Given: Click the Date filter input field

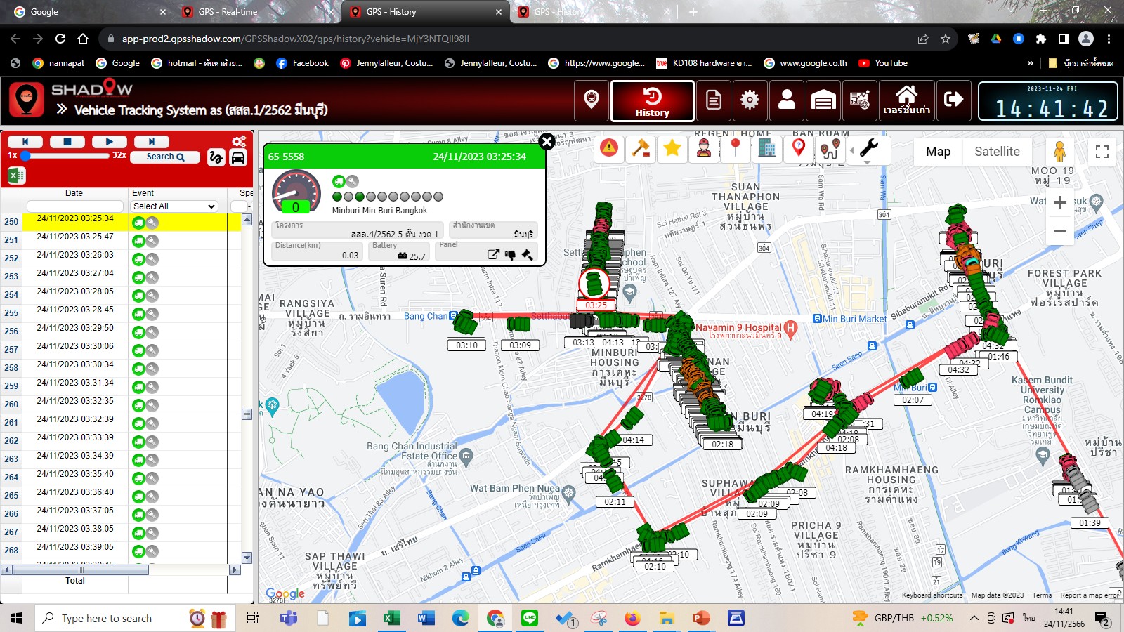Looking at the screenshot, I should (x=74, y=206).
